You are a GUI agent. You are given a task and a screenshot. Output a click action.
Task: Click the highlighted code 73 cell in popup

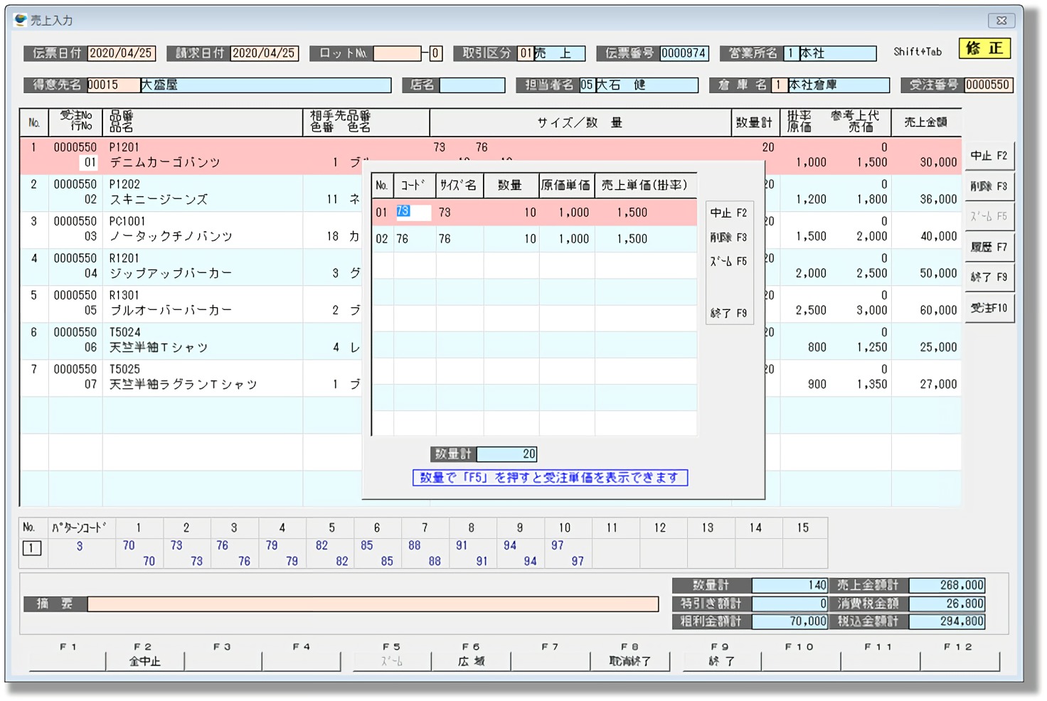pos(413,212)
